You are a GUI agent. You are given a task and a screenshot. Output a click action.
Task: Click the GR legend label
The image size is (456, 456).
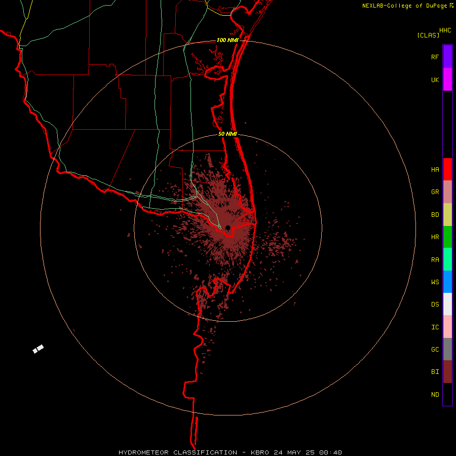435,192
